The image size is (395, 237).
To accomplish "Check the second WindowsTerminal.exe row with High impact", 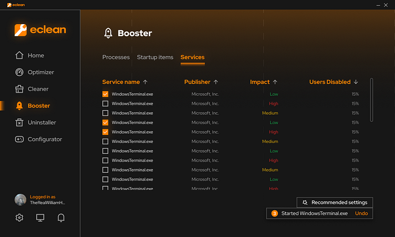I will [x=105, y=104].
